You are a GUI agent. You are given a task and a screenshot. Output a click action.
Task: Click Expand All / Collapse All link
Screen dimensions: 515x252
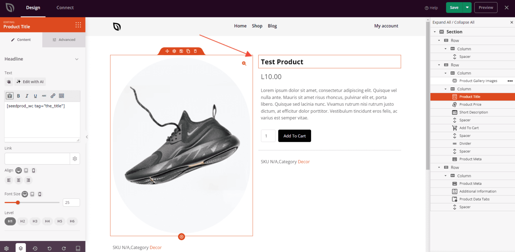[x=453, y=22]
